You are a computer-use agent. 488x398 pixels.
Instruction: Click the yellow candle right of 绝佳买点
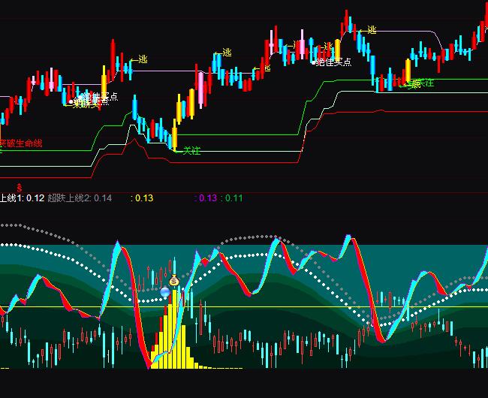point(337,47)
